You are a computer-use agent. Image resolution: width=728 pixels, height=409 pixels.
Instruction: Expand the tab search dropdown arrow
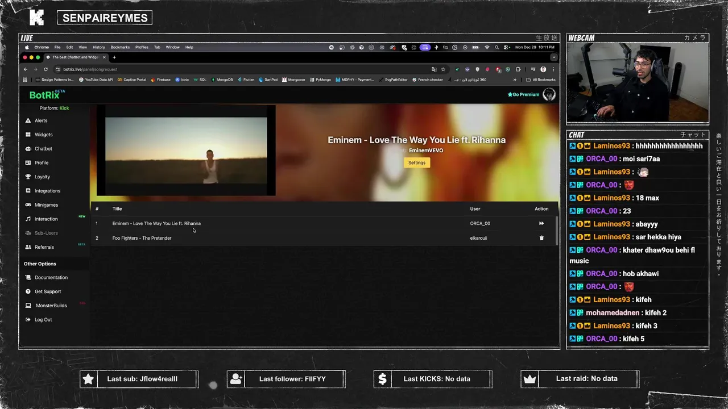click(x=553, y=57)
